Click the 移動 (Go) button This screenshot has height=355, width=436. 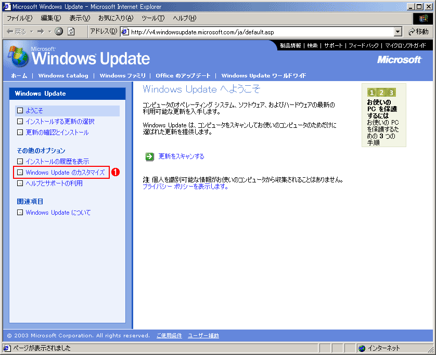pos(418,32)
